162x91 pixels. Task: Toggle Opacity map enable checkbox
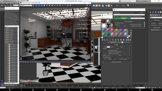(x=129, y=49)
